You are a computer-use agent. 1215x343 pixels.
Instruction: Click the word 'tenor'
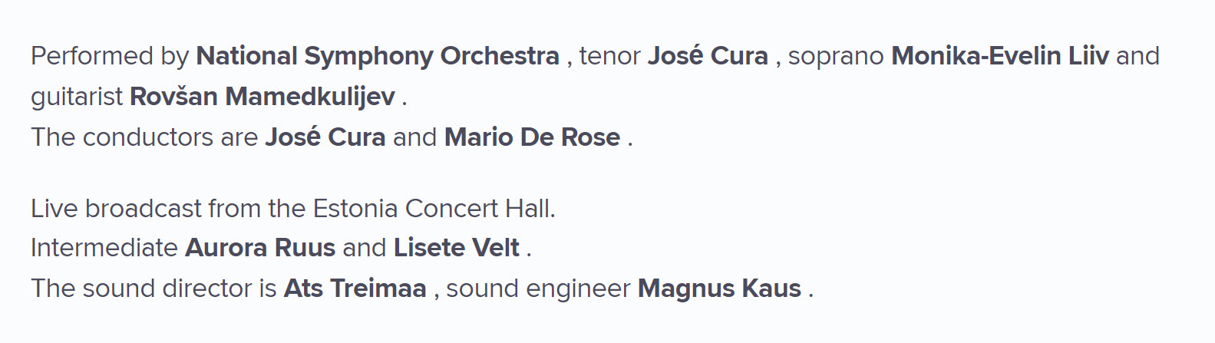click(x=609, y=57)
